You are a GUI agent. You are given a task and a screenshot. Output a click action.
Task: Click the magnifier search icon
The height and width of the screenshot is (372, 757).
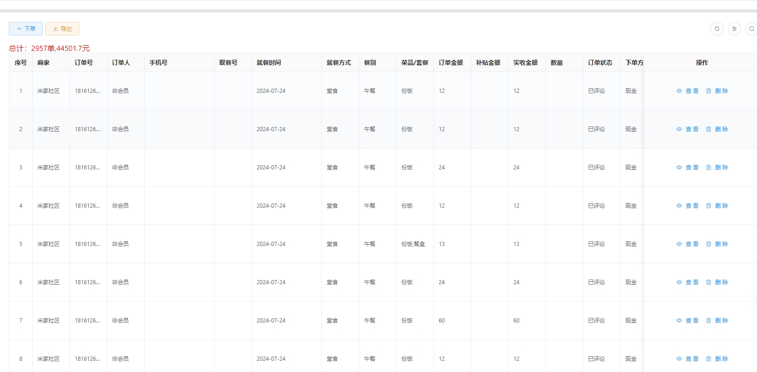click(751, 29)
